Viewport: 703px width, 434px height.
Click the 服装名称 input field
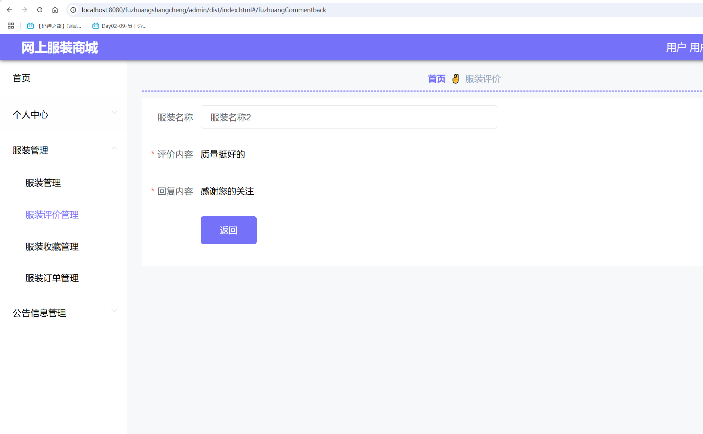349,117
